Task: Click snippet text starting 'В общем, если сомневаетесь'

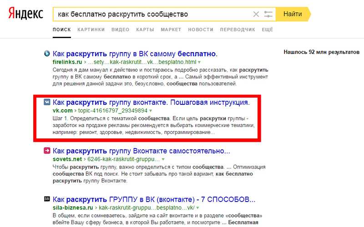Action: click(157, 219)
